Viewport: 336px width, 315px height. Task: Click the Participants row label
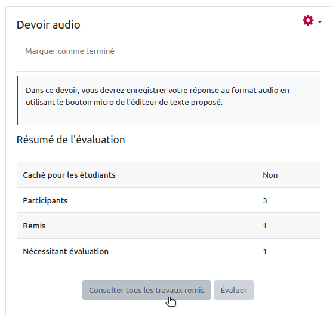click(45, 200)
